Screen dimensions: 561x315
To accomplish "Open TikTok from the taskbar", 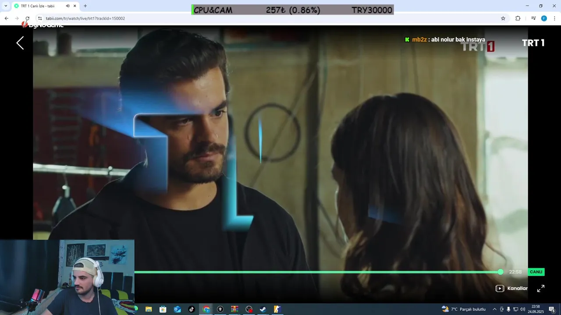I will click(x=192, y=309).
